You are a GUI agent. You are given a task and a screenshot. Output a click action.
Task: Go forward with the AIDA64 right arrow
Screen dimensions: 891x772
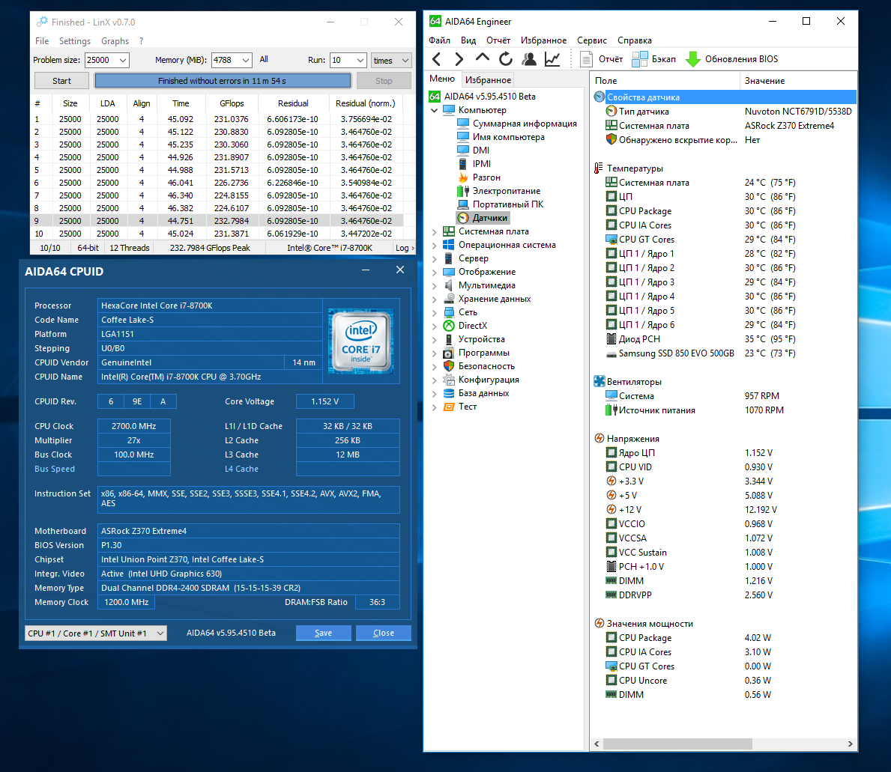click(459, 59)
